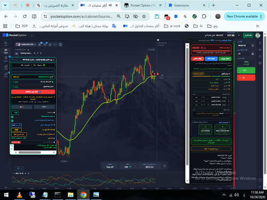Click the blue OTC analysis button
The width and height of the screenshot is (267, 200).
pyautogui.click(x=211, y=59)
